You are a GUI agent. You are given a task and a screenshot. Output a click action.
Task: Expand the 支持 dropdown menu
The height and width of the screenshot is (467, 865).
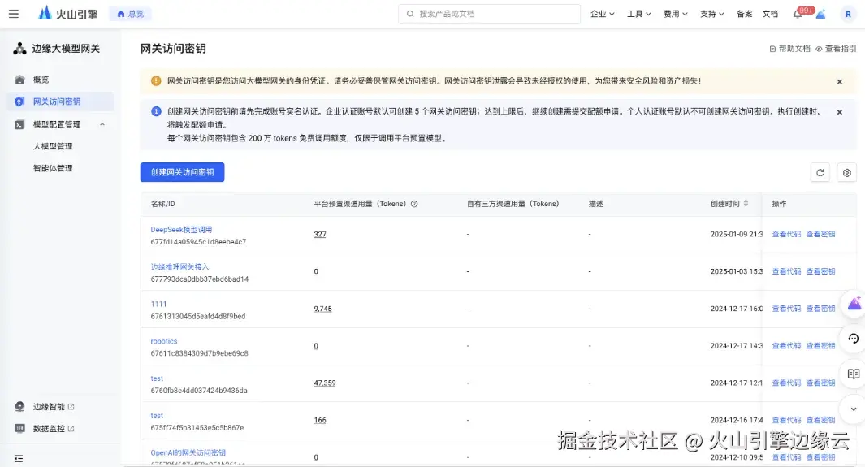pyautogui.click(x=711, y=14)
